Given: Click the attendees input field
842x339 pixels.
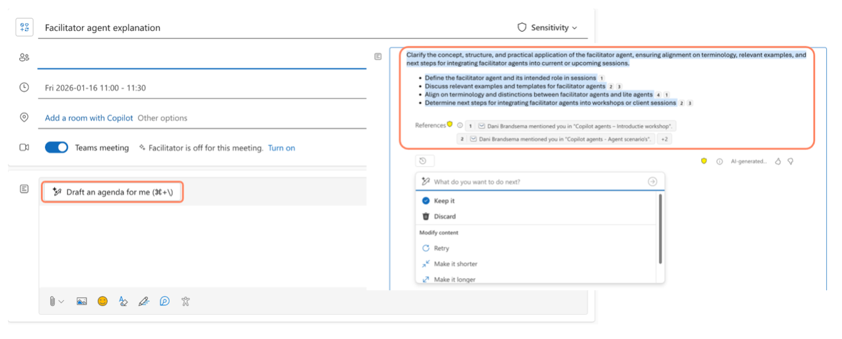Looking at the screenshot, I should (202, 58).
